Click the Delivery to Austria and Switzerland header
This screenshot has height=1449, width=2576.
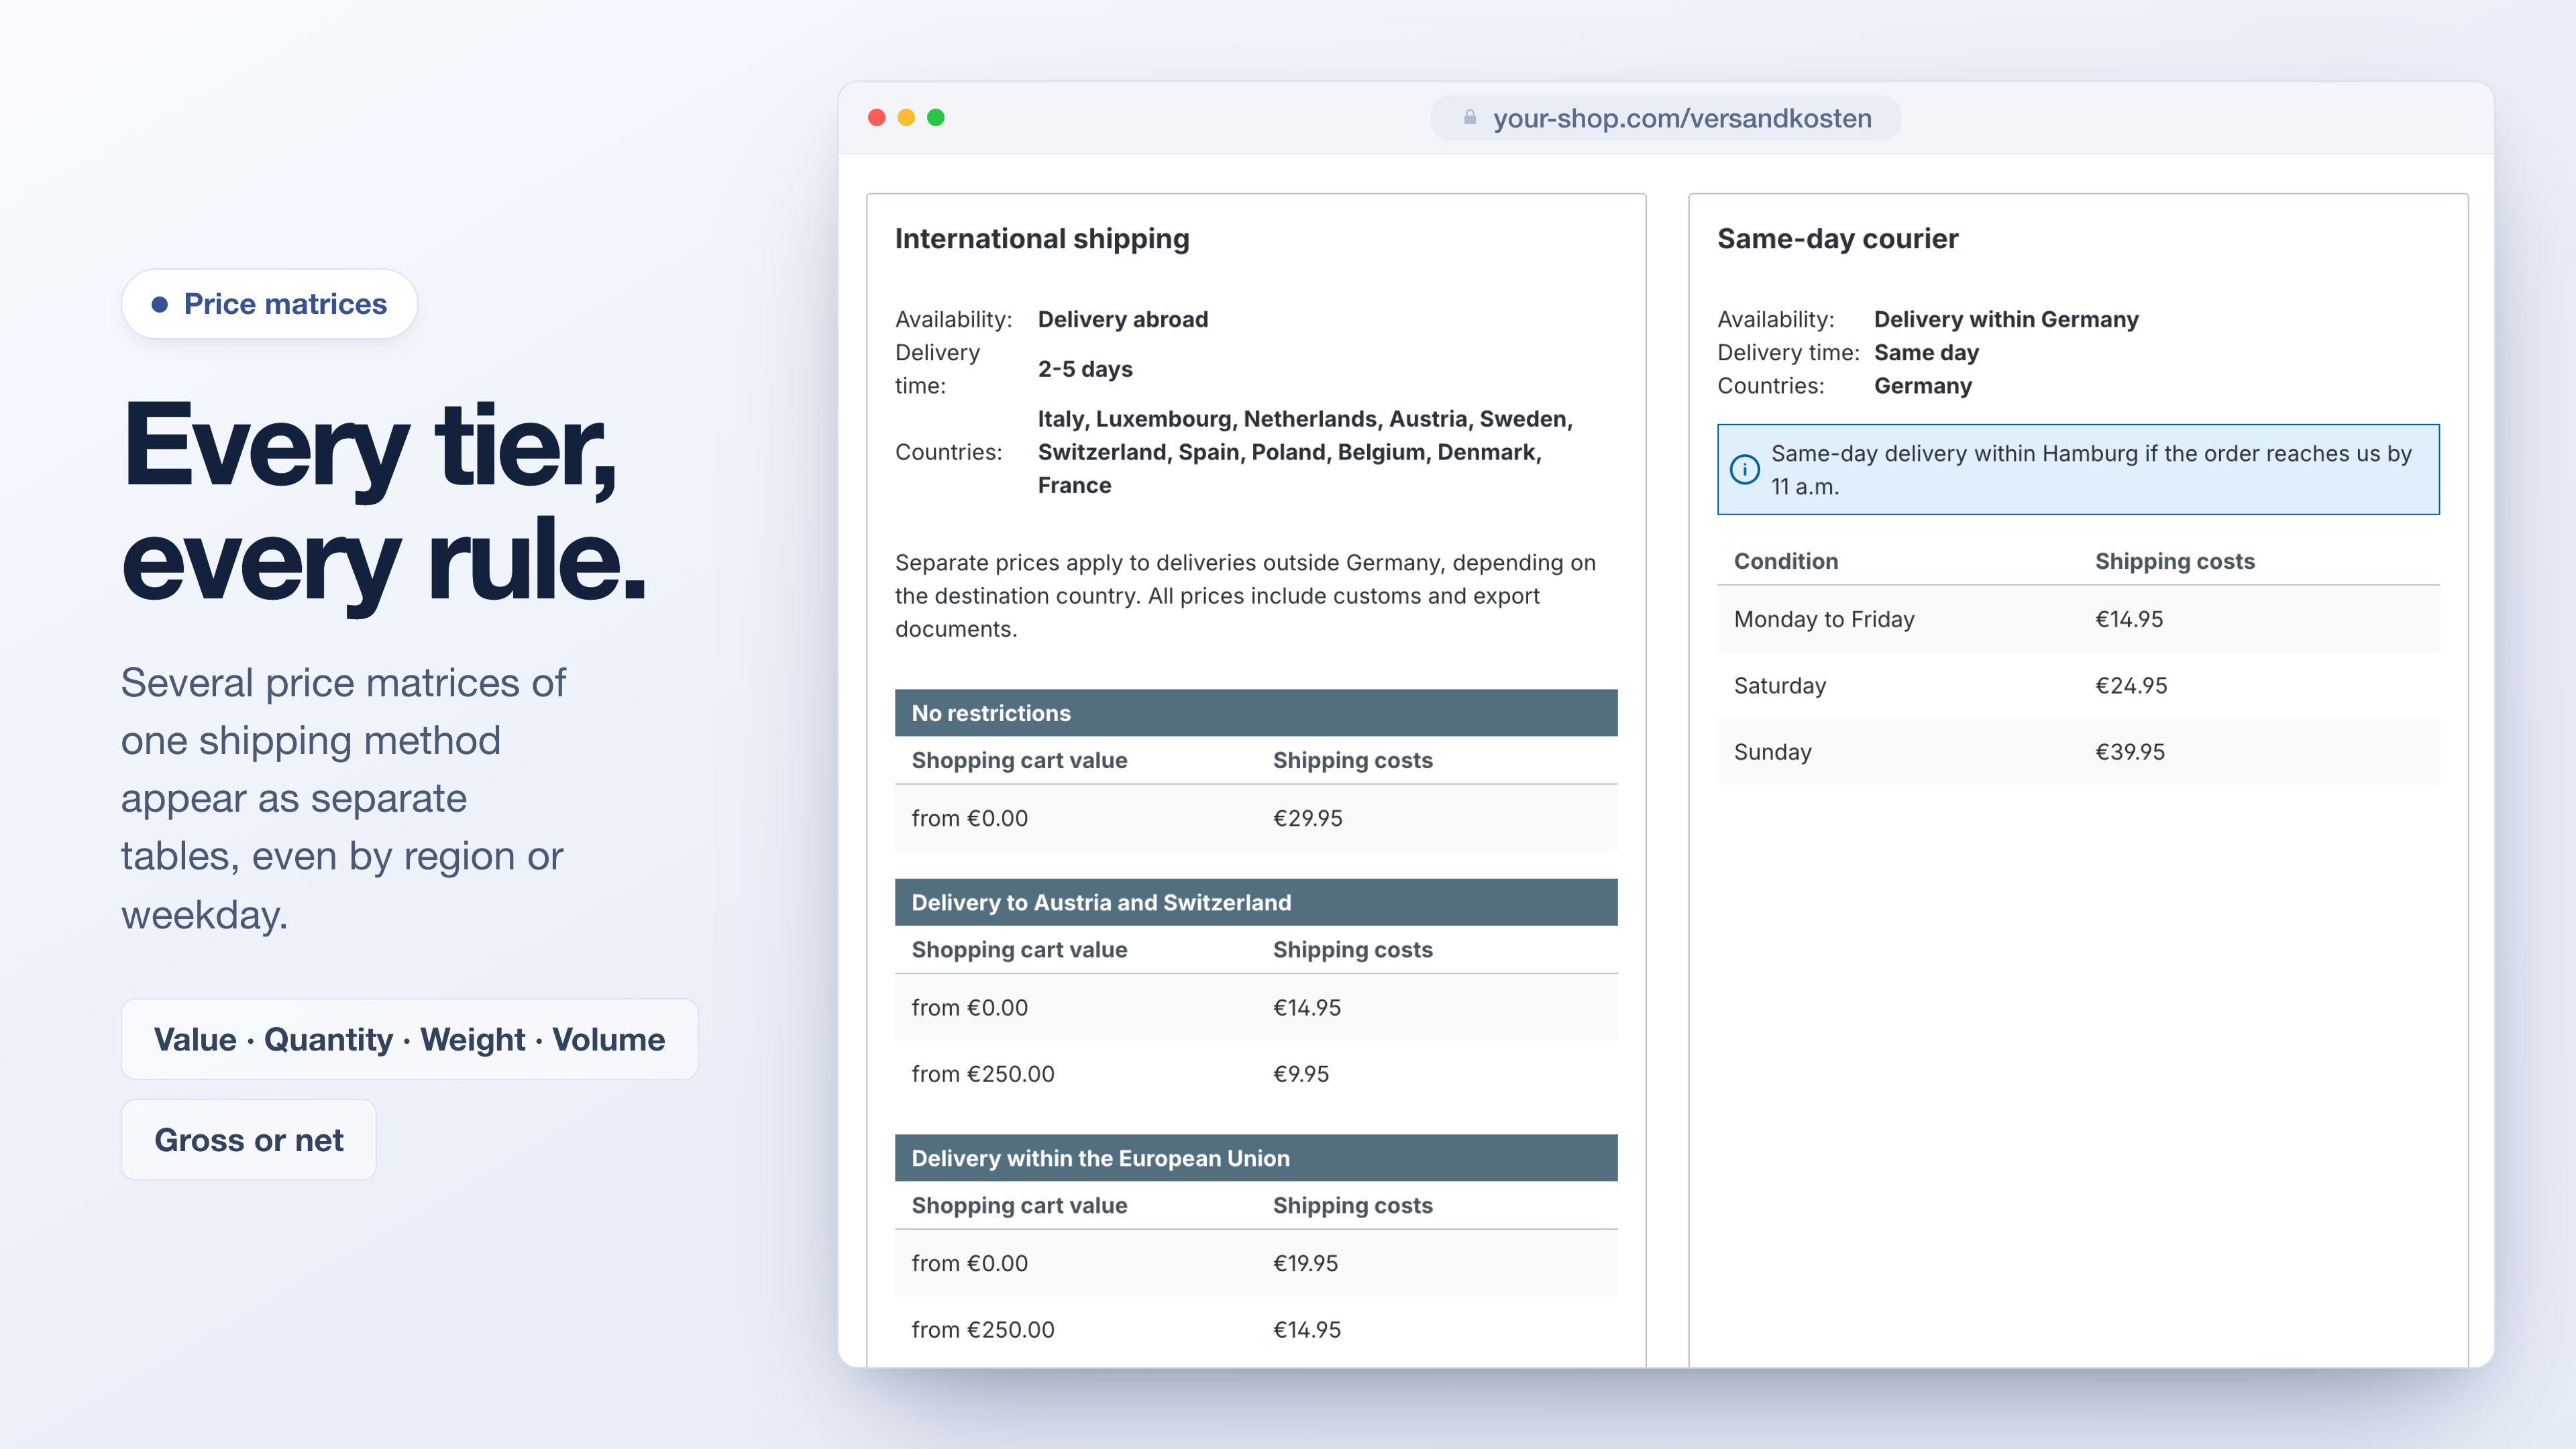(1256, 902)
